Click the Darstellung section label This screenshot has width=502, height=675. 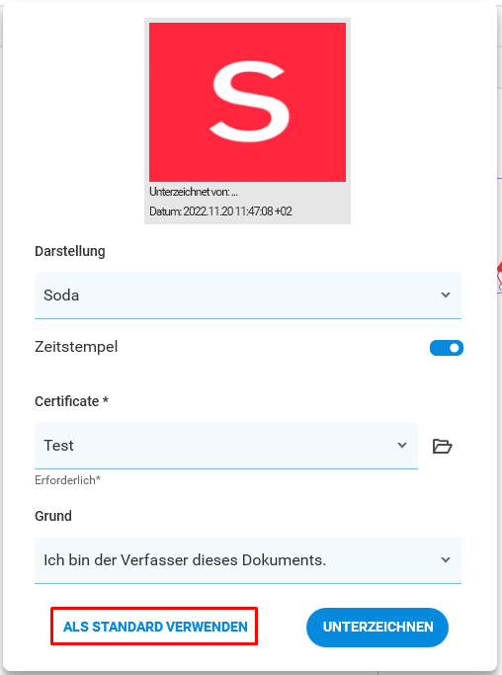70,251
